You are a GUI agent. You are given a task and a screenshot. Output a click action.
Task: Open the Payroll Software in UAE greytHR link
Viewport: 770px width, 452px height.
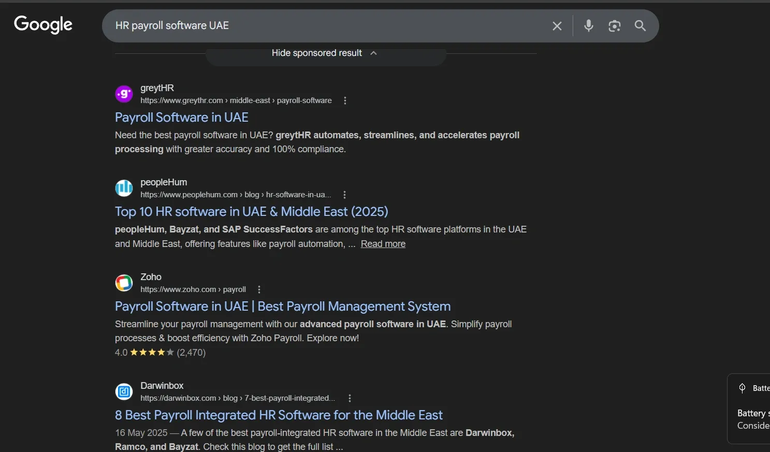[182, 117]
